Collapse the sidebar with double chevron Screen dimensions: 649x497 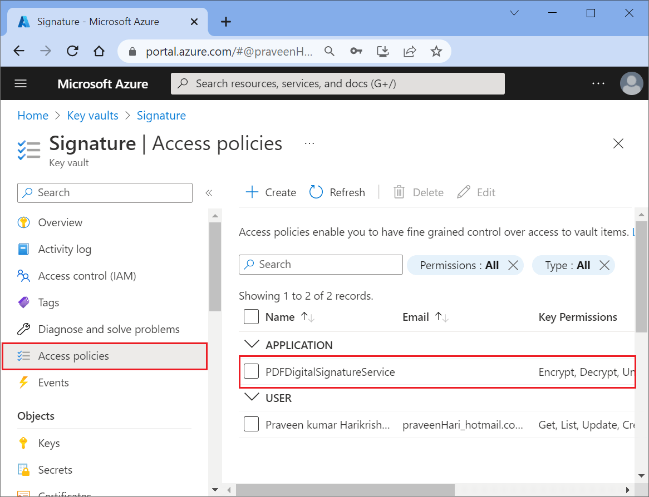(209, 193)
